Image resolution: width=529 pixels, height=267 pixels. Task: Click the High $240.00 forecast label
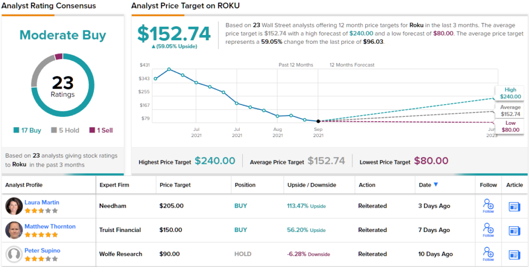pyautogui.click(x=510, y=93)
